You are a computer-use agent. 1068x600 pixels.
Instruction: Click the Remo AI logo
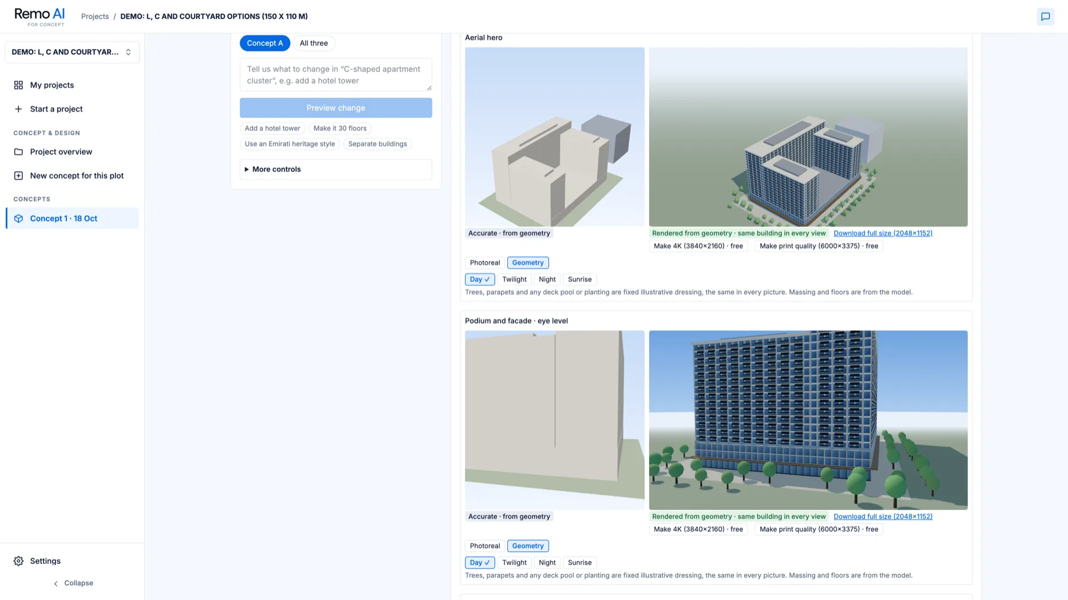(x=39, y=17)
